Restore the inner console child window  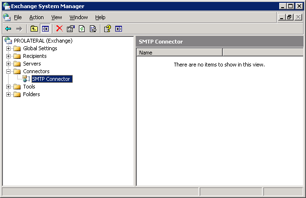[x=289, y=17]
